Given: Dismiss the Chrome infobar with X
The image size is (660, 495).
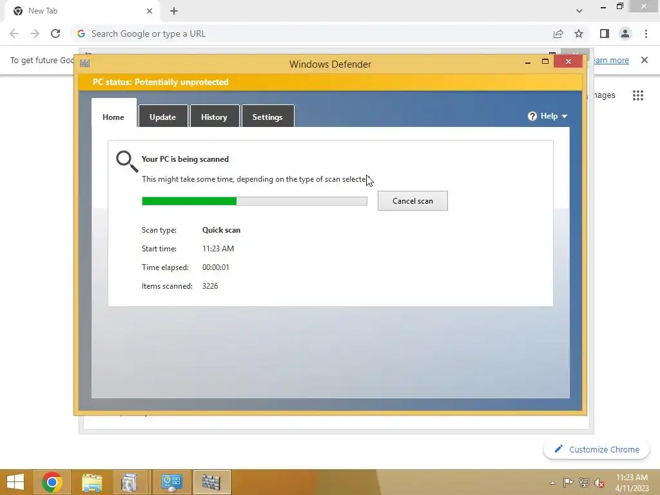Looking at the screenshot, I should click(645, 60).
